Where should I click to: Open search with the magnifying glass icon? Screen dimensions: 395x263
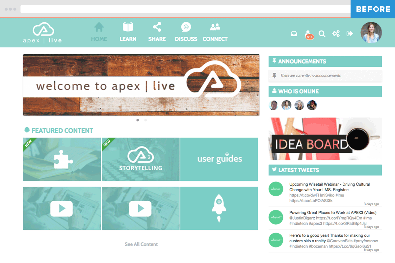pos(322,34)
